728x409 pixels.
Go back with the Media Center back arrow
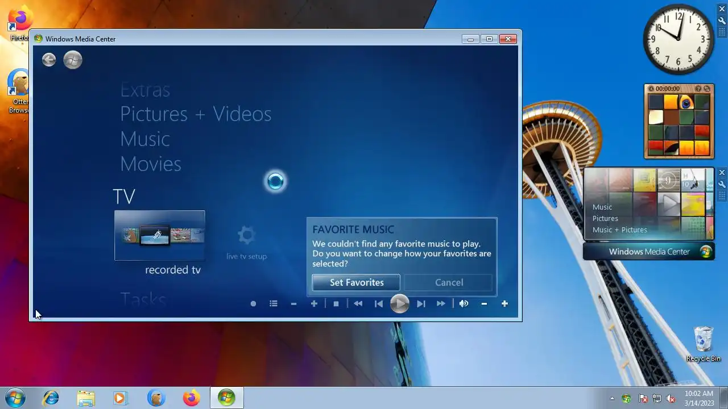coord(49,60)
